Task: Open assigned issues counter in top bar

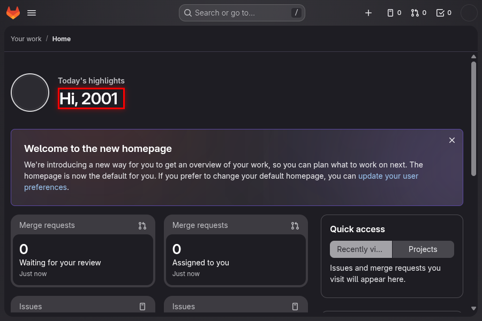Action: coord(394,13)
